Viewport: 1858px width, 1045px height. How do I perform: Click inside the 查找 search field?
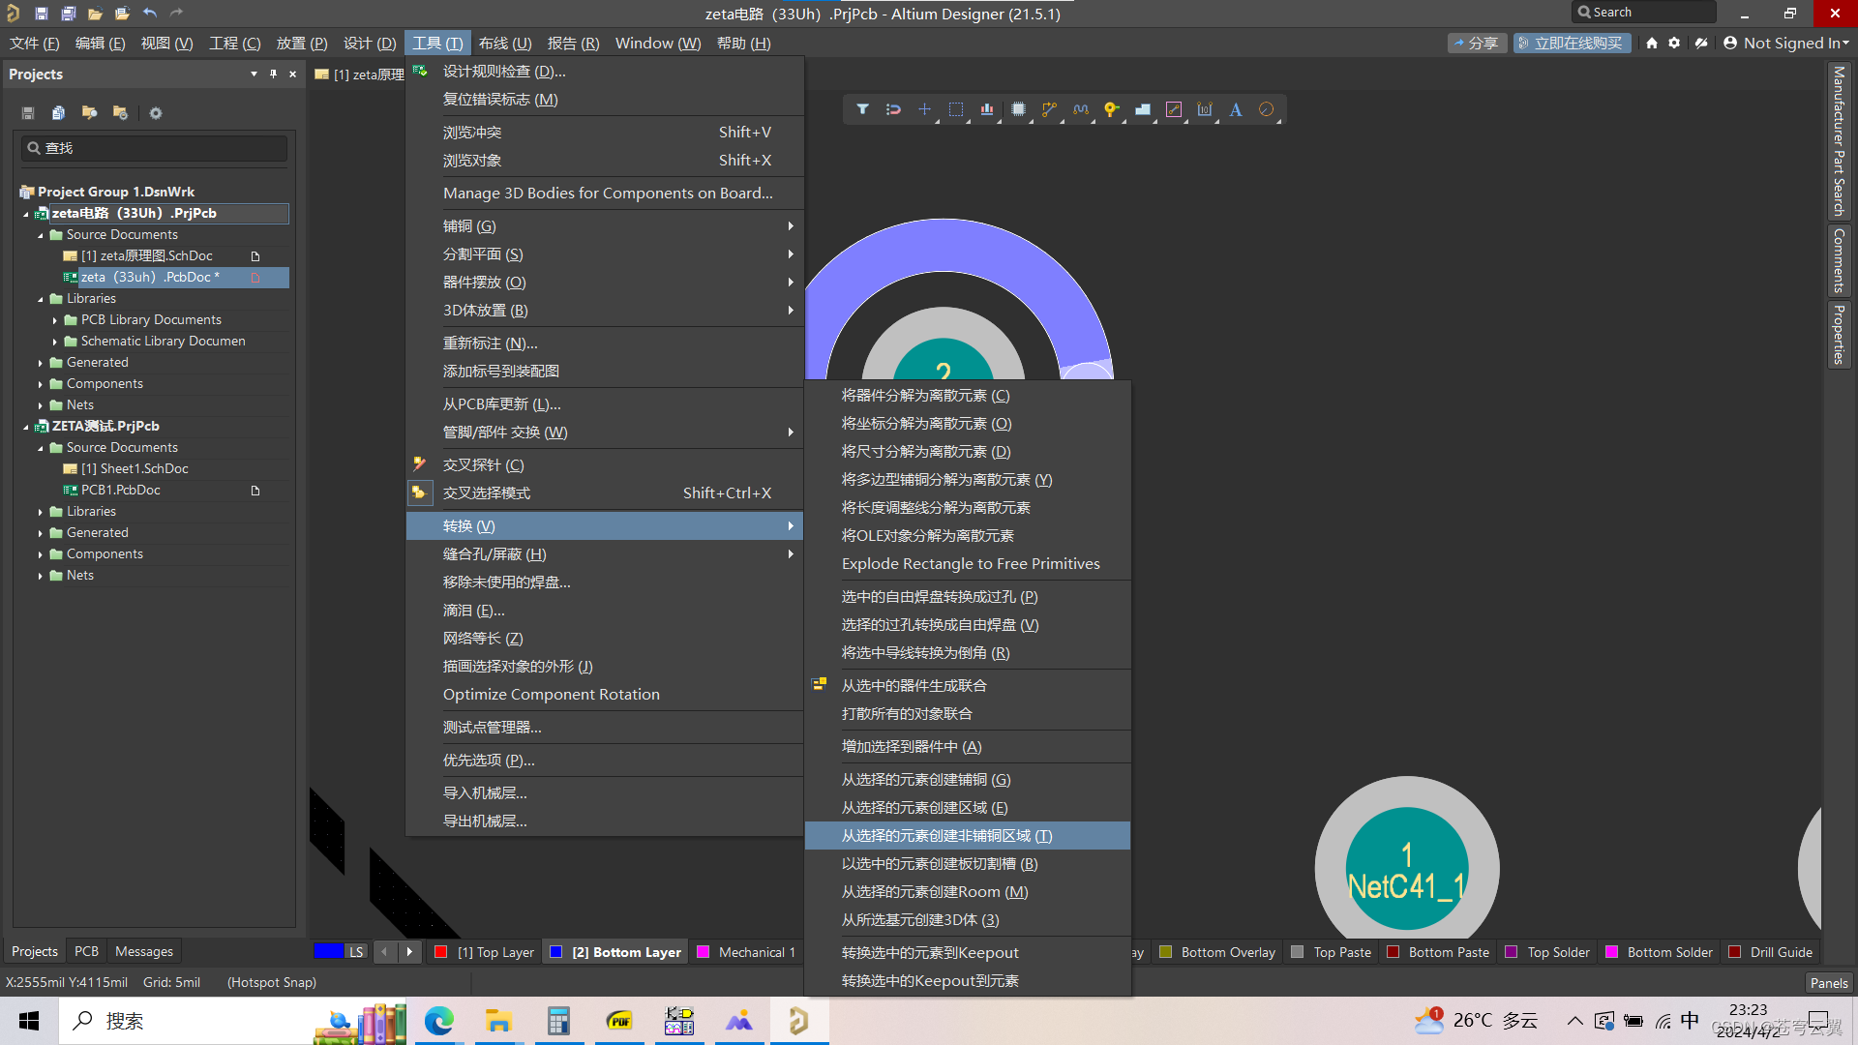coord(155,147)
